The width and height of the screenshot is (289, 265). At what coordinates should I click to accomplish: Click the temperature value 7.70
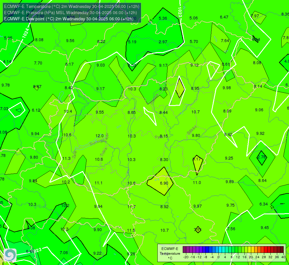coord(38,63)
